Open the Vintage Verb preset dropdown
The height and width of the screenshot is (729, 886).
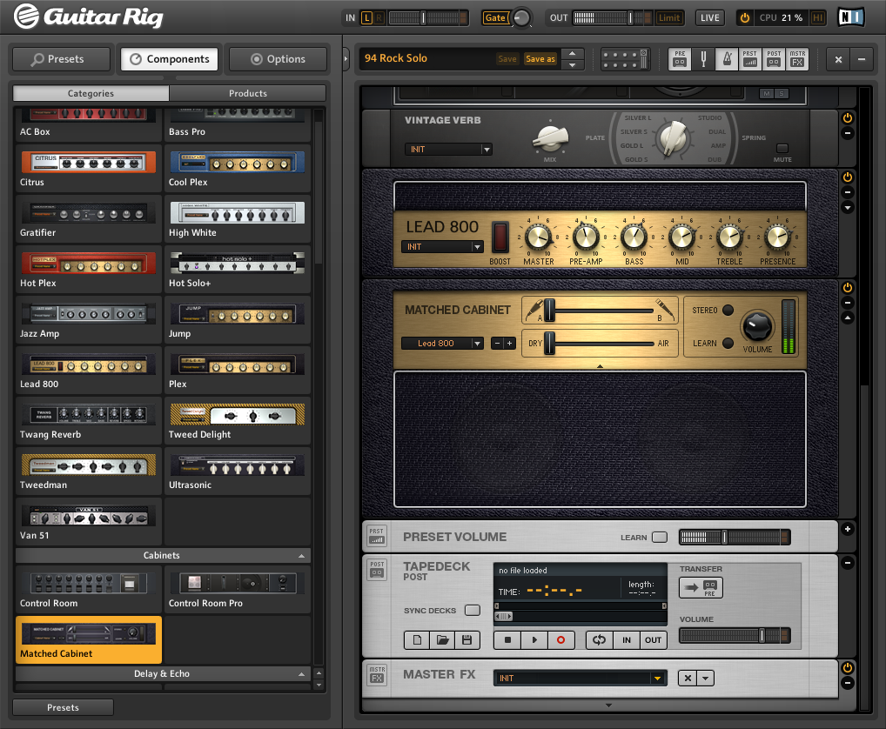click(448, 149)
